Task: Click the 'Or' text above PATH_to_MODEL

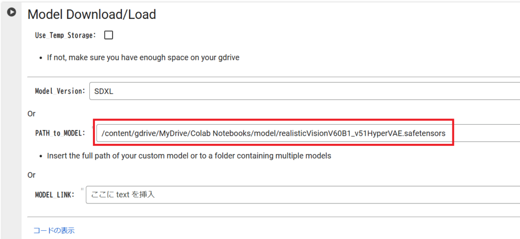Action: click(31, 113)
